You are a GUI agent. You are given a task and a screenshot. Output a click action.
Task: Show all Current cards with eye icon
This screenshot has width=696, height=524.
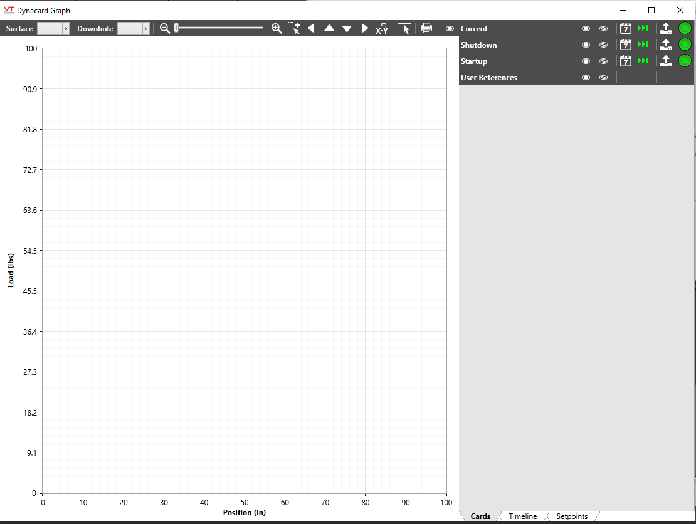[586, 29]
